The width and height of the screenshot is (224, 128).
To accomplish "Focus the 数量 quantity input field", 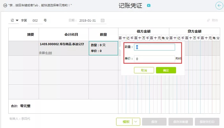I will click(x=155, y=47).
